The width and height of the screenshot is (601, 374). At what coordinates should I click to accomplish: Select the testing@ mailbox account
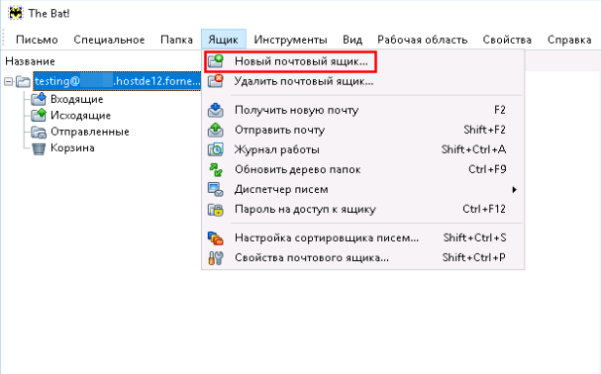tap(117, 81)
